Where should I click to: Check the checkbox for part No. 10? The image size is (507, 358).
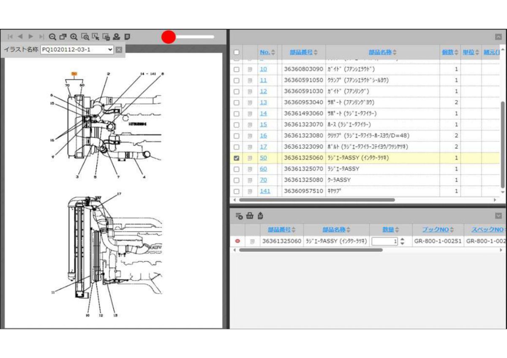click(237, 69)
